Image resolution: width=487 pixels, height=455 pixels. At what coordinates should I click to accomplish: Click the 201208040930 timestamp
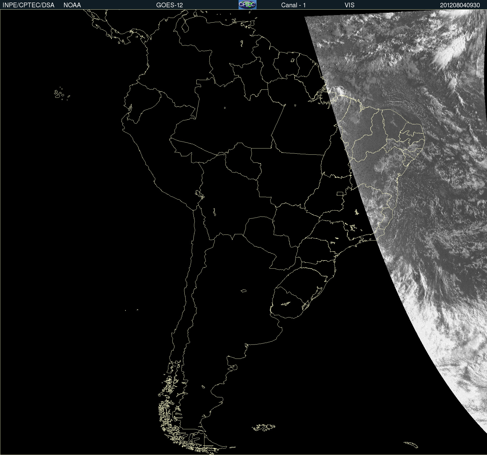(460, 5)
